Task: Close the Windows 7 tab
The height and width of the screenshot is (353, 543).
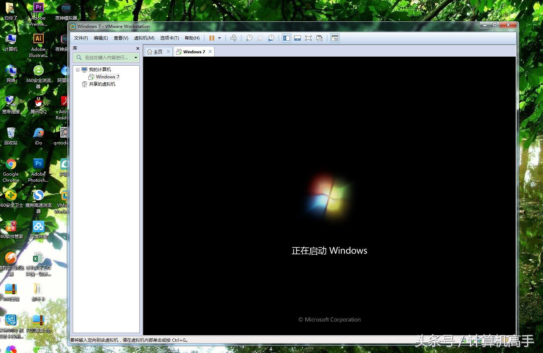Action: (x=210, y=52)
